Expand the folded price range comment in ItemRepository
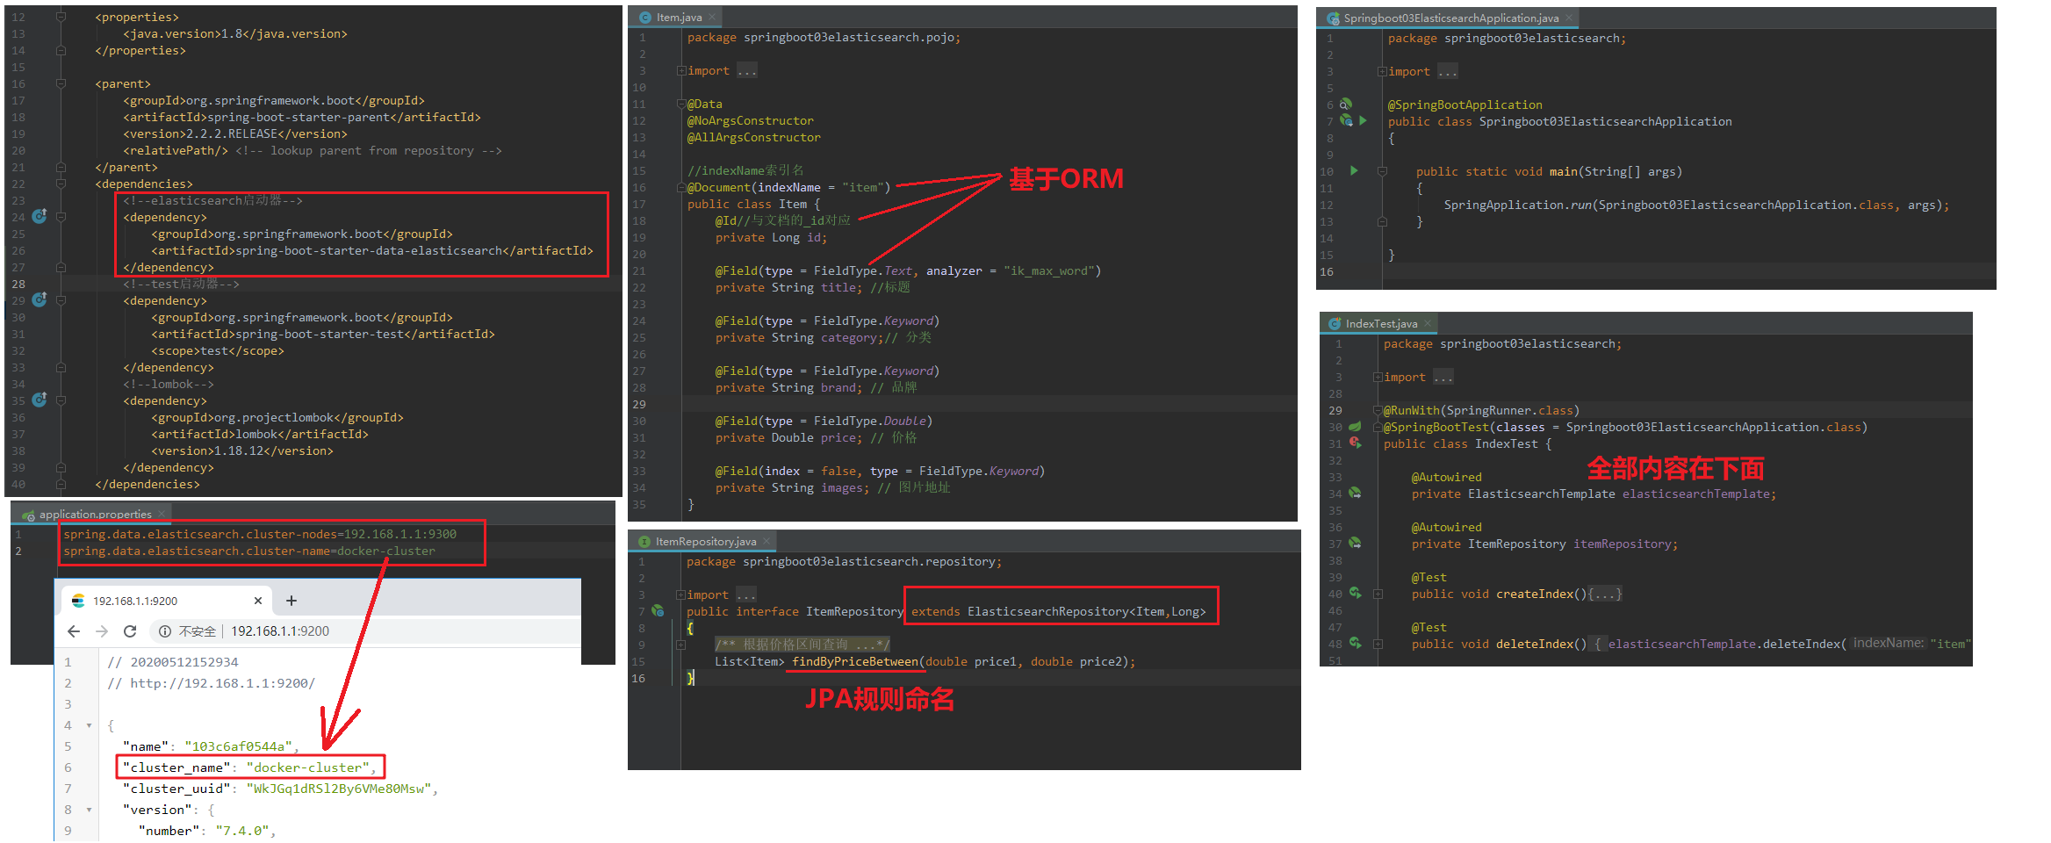This screenshot has width=2051, height=843. click(x=680, y=645)
